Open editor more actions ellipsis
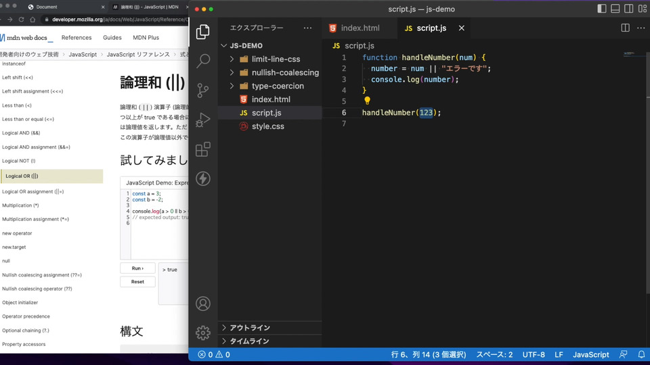 (x=641, y=28)
